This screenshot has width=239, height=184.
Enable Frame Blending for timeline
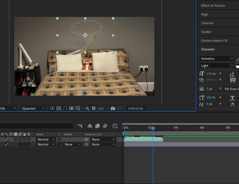click(97, 126)
